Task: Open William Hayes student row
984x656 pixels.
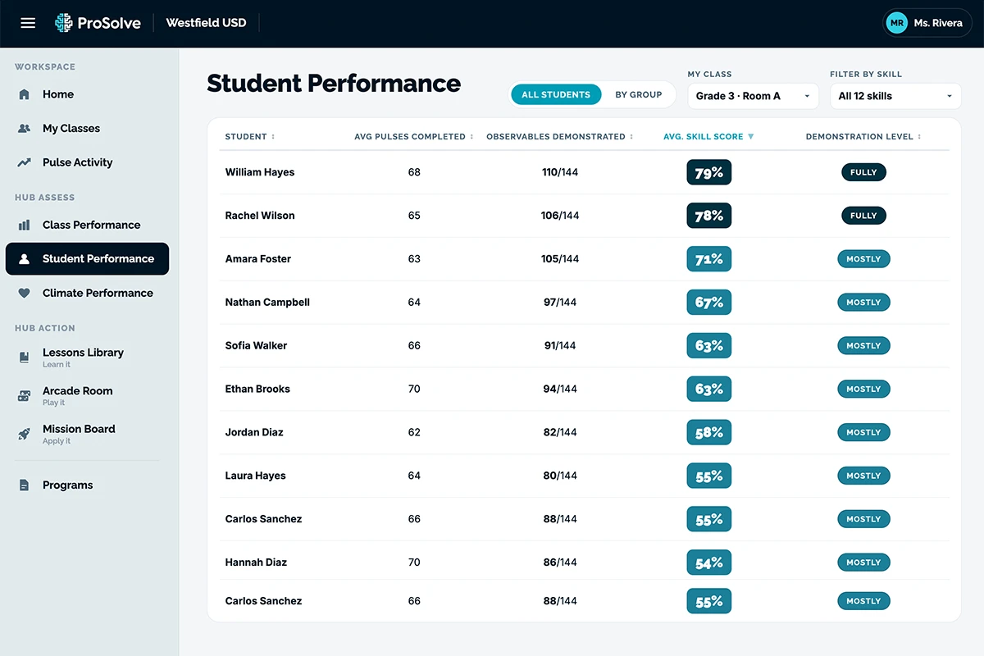Action: (x=585, y=172)
